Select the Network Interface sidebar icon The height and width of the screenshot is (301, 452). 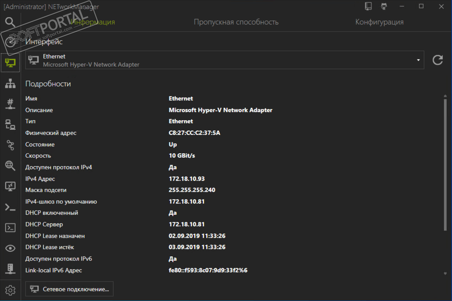[x=10, y=63]
